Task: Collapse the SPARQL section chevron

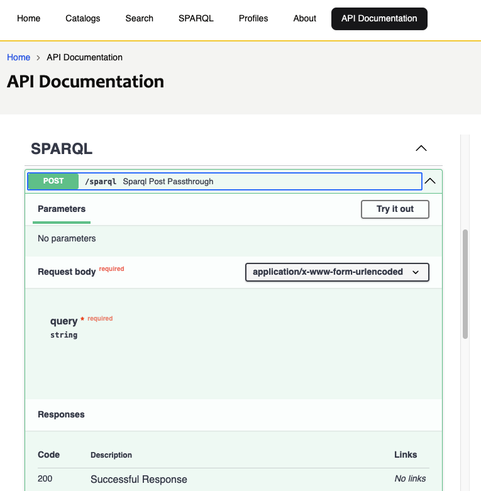Action: coord(421,148)
